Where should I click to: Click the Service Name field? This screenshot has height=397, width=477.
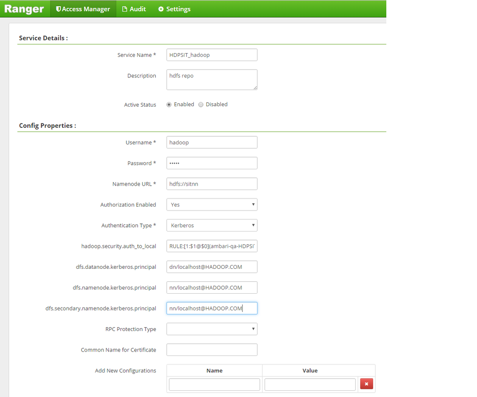[212, 55]
